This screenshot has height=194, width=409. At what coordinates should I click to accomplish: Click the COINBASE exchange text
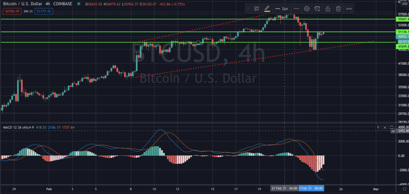pos(64,4)
